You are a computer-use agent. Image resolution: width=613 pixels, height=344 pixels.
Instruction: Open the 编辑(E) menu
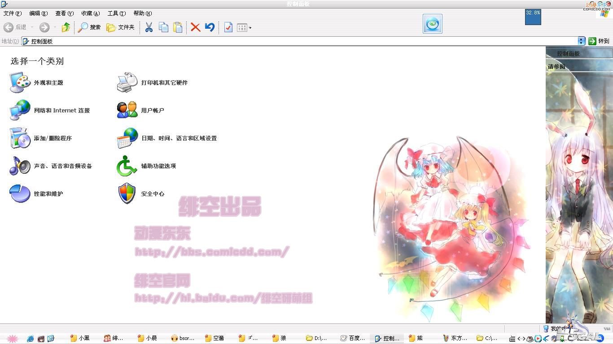(x=38, y=13)
